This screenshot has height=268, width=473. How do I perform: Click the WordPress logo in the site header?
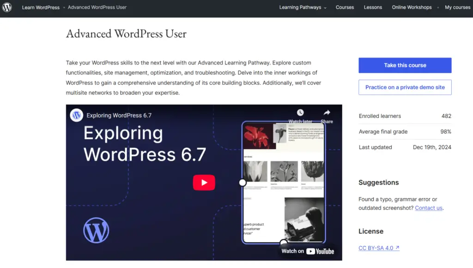click(x=7, y=7)
